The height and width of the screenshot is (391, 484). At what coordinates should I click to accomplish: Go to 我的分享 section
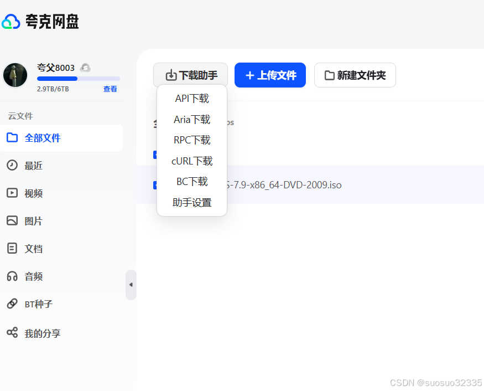pos(43,333)
